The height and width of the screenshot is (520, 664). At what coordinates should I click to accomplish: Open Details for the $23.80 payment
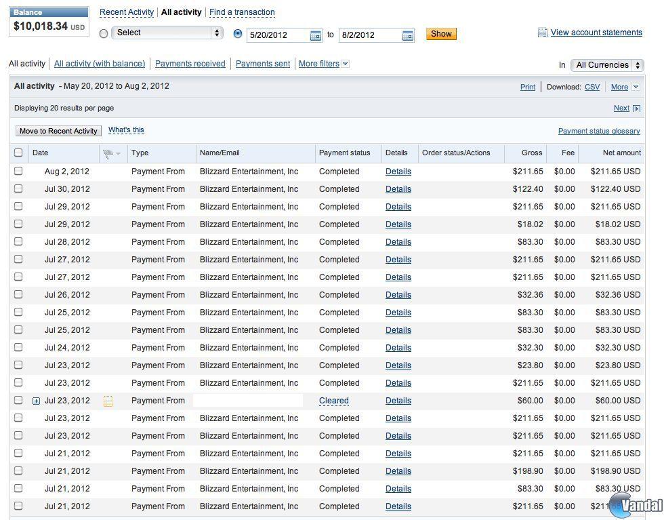[398, 365]
